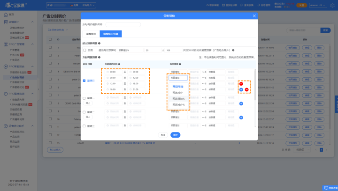Collapse the 店铺统计 sidebar section chevron
Viewport: 338px width, 191px height.
(x=32, y=22)
